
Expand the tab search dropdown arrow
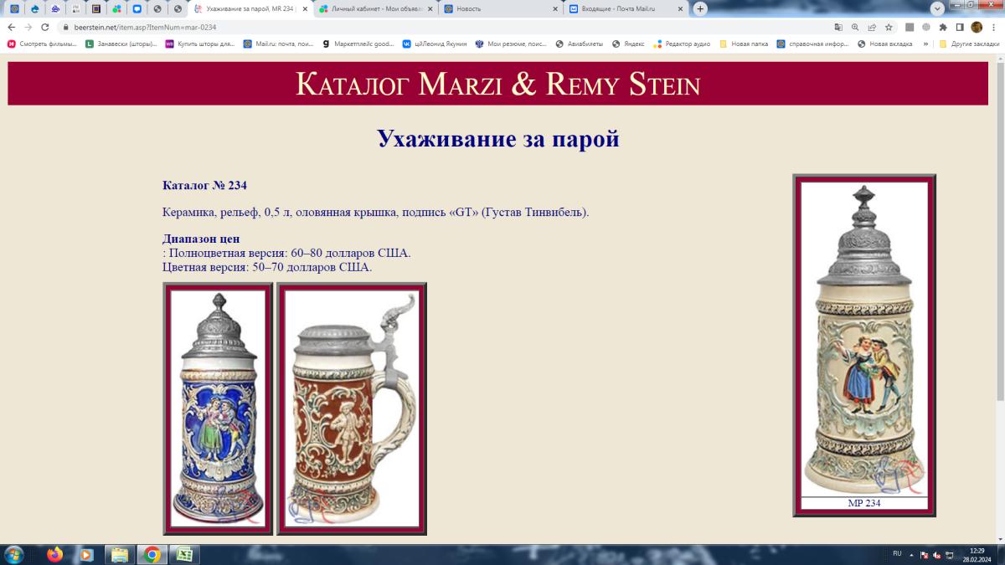point(938,8)
